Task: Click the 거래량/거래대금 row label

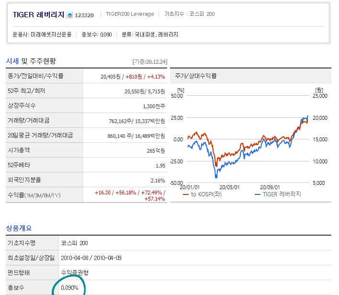Action: tap(29, 120)
